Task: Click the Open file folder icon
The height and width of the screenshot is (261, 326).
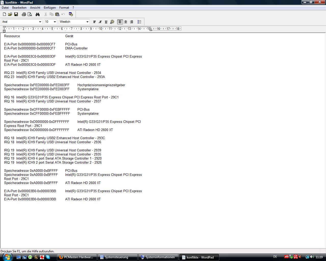Action: coord(10,14)
